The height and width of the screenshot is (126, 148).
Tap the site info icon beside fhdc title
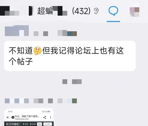click(13, 117)
